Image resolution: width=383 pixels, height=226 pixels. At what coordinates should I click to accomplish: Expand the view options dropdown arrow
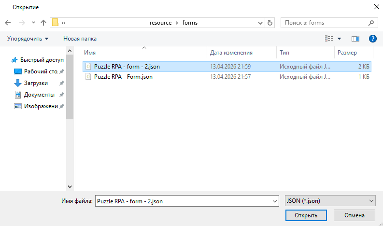pyautogui.click(x=339, y=39)
